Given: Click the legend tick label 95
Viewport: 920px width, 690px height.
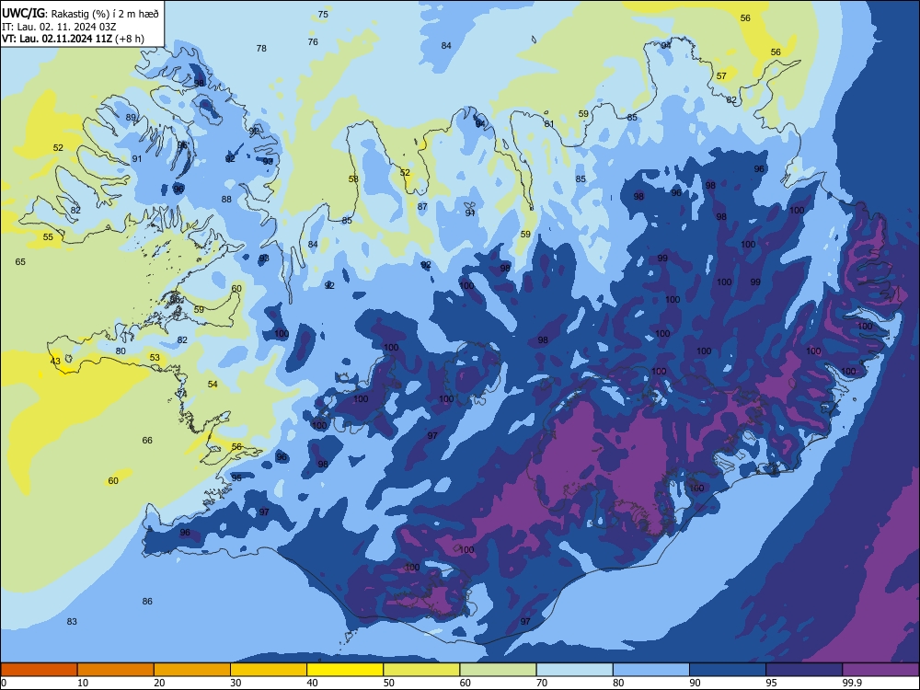Looking at the screenshot, I should pyautogui.click(x=771, y=683).
